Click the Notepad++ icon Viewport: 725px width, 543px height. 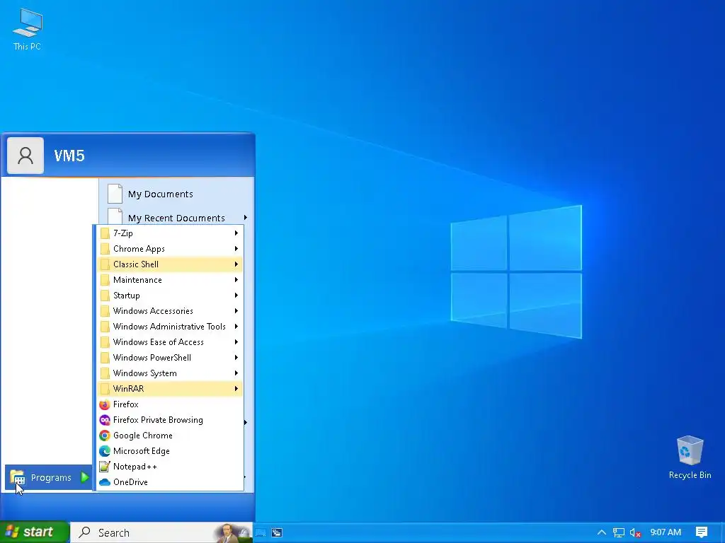105,467
